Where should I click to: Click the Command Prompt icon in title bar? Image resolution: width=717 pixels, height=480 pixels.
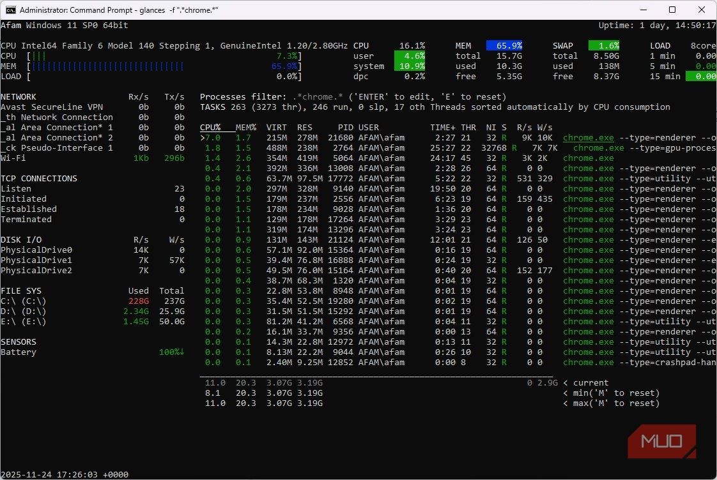10,10
